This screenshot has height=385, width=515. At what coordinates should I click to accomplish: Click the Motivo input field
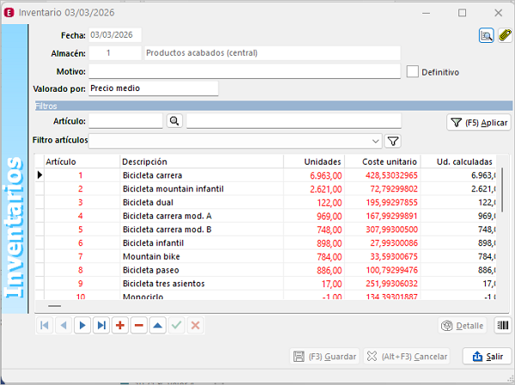pyautogui.click(x=245, y=71)
